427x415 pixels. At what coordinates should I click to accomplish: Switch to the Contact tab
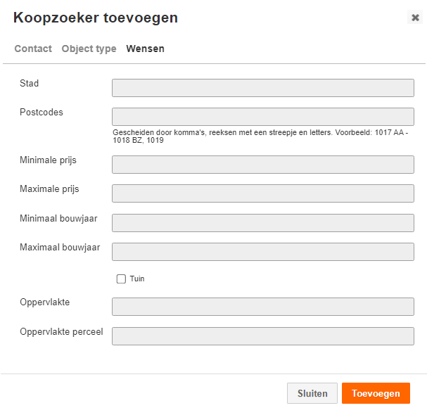33,49
